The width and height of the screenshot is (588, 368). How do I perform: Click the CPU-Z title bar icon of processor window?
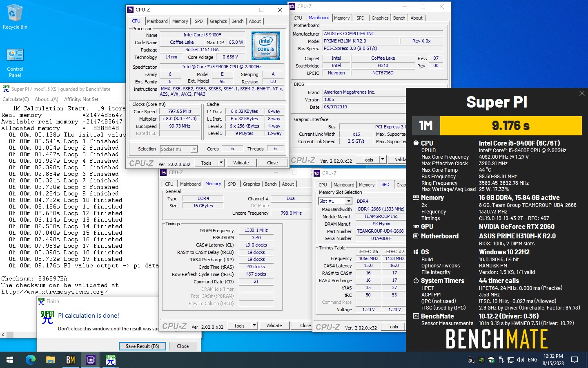(x=130, y=9)
